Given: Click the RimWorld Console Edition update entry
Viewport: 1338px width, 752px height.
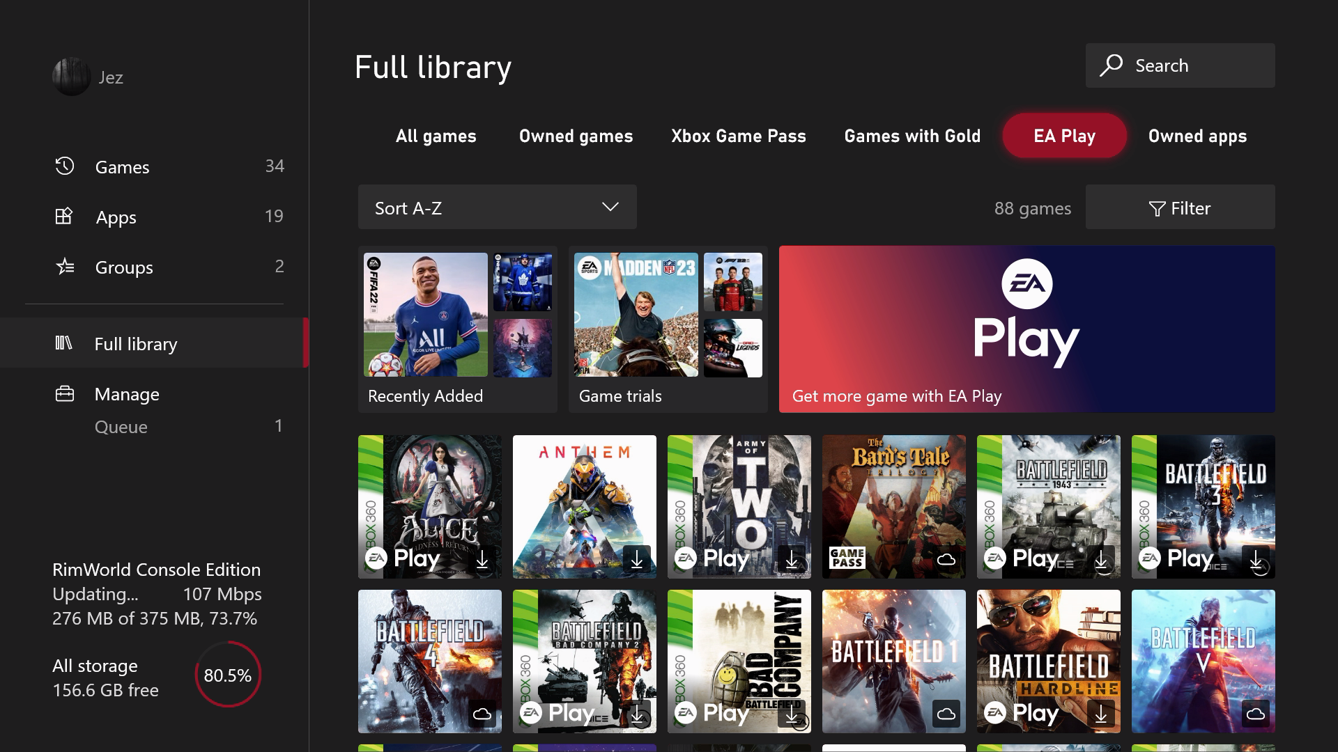Looking at the screenshot, I should coord(156,594).
